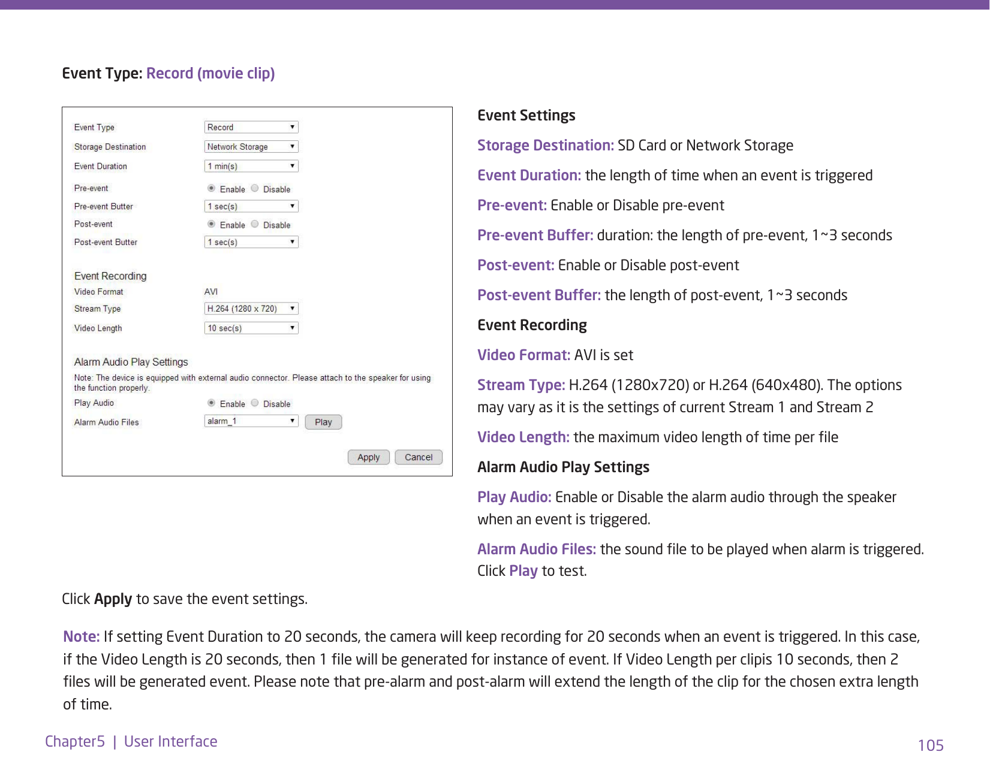Click 'Post-event Buffer:' term in description
Screen dimensions: 990x764
click(x=539, y=295)
